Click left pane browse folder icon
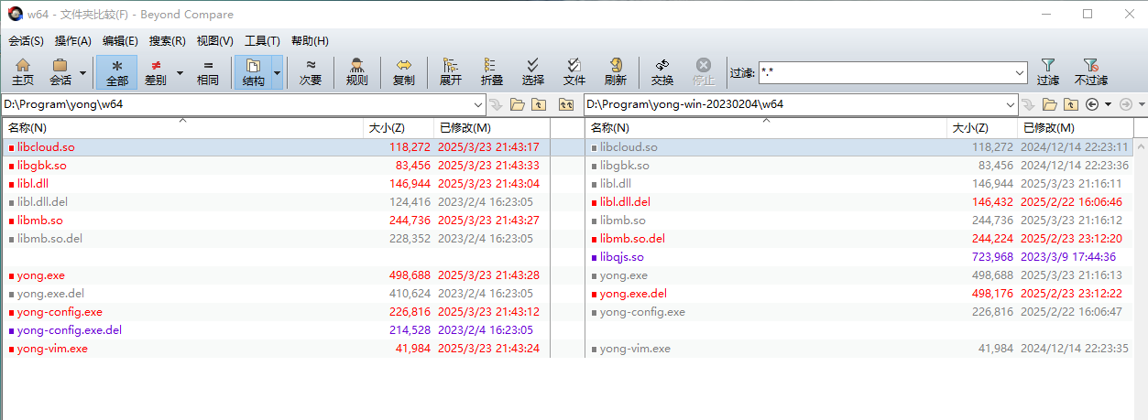Screen dimensions: 1148x420 coord(518,104)
